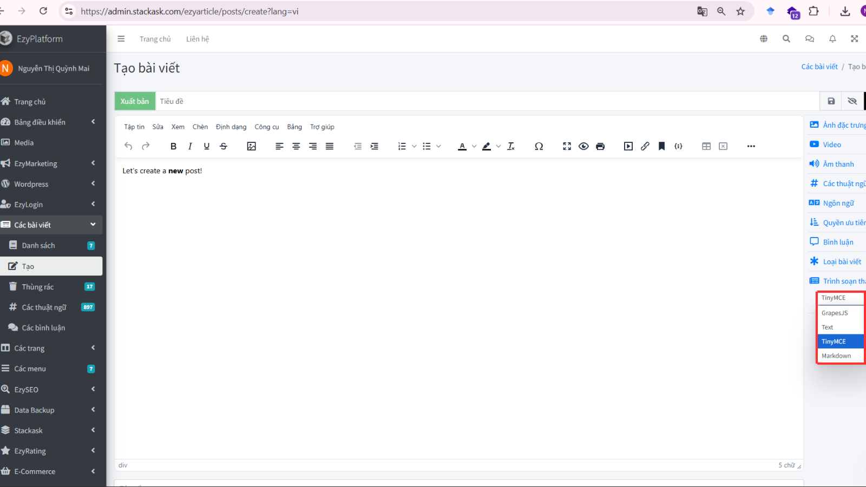This screenshot has width=866, height=487.
Task: Open the Công cụ menu
Action: (x=267, y=127)
